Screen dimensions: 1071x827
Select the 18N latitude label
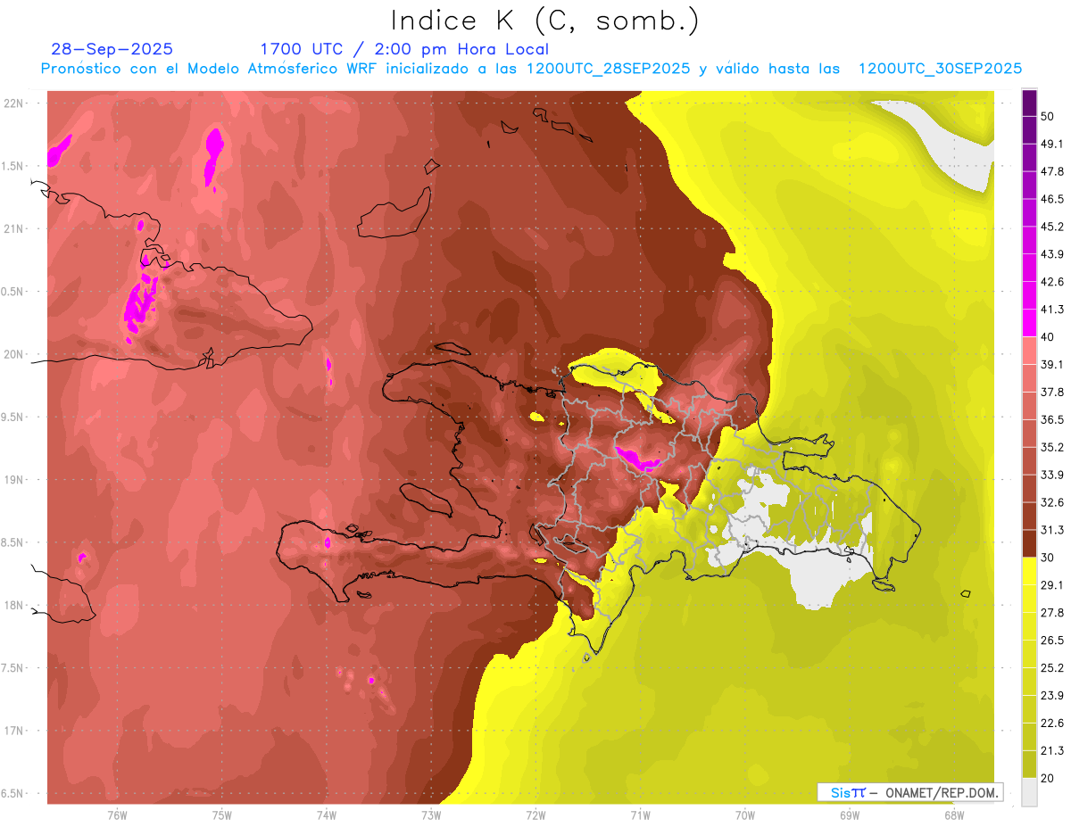15,606
